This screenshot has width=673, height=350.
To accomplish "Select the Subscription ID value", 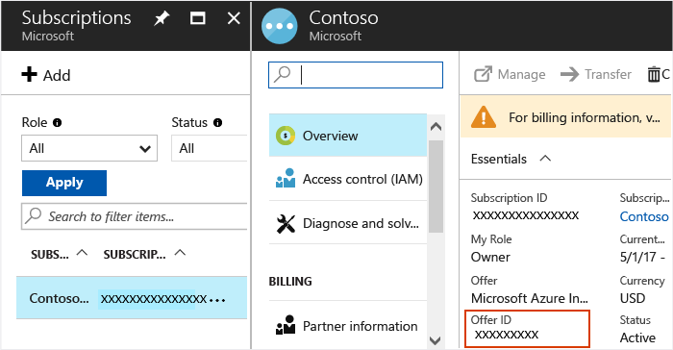I will click(x=526, y=215).
